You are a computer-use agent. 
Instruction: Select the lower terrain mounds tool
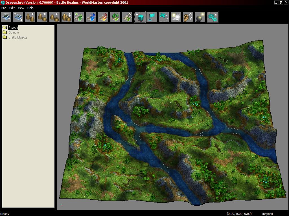54,17
